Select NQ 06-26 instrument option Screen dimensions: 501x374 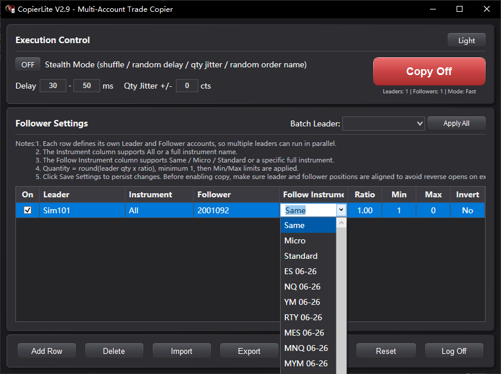pos(302,287)
